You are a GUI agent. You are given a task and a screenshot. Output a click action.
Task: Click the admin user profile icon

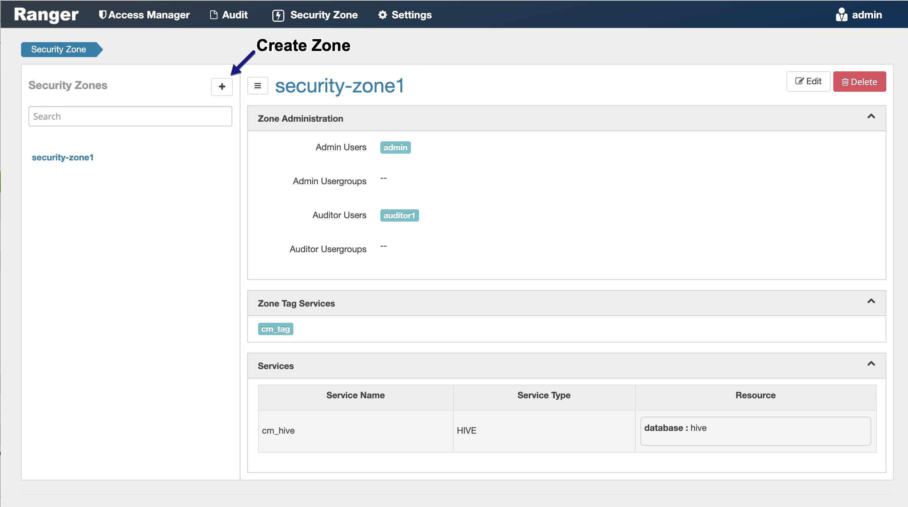841,15
